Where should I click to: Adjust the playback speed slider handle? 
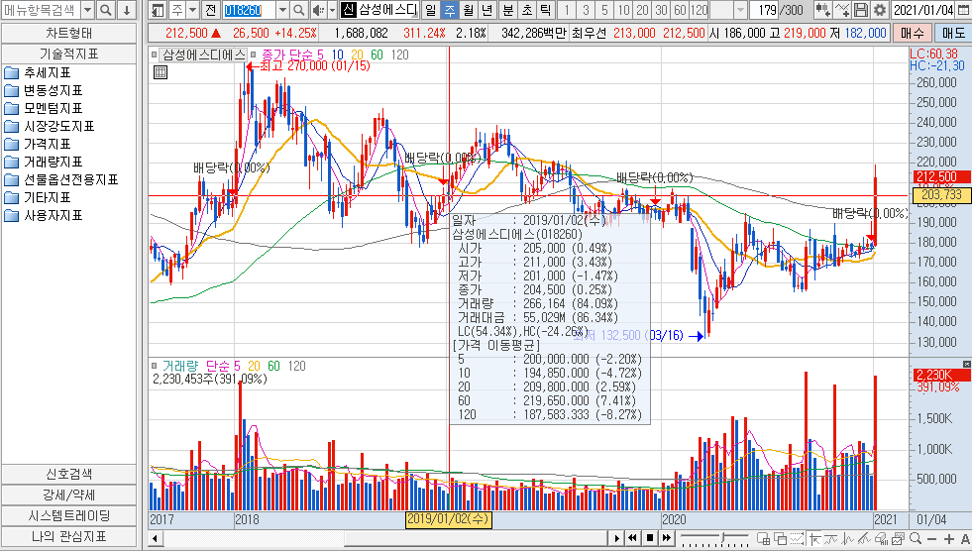click(722, 537)
